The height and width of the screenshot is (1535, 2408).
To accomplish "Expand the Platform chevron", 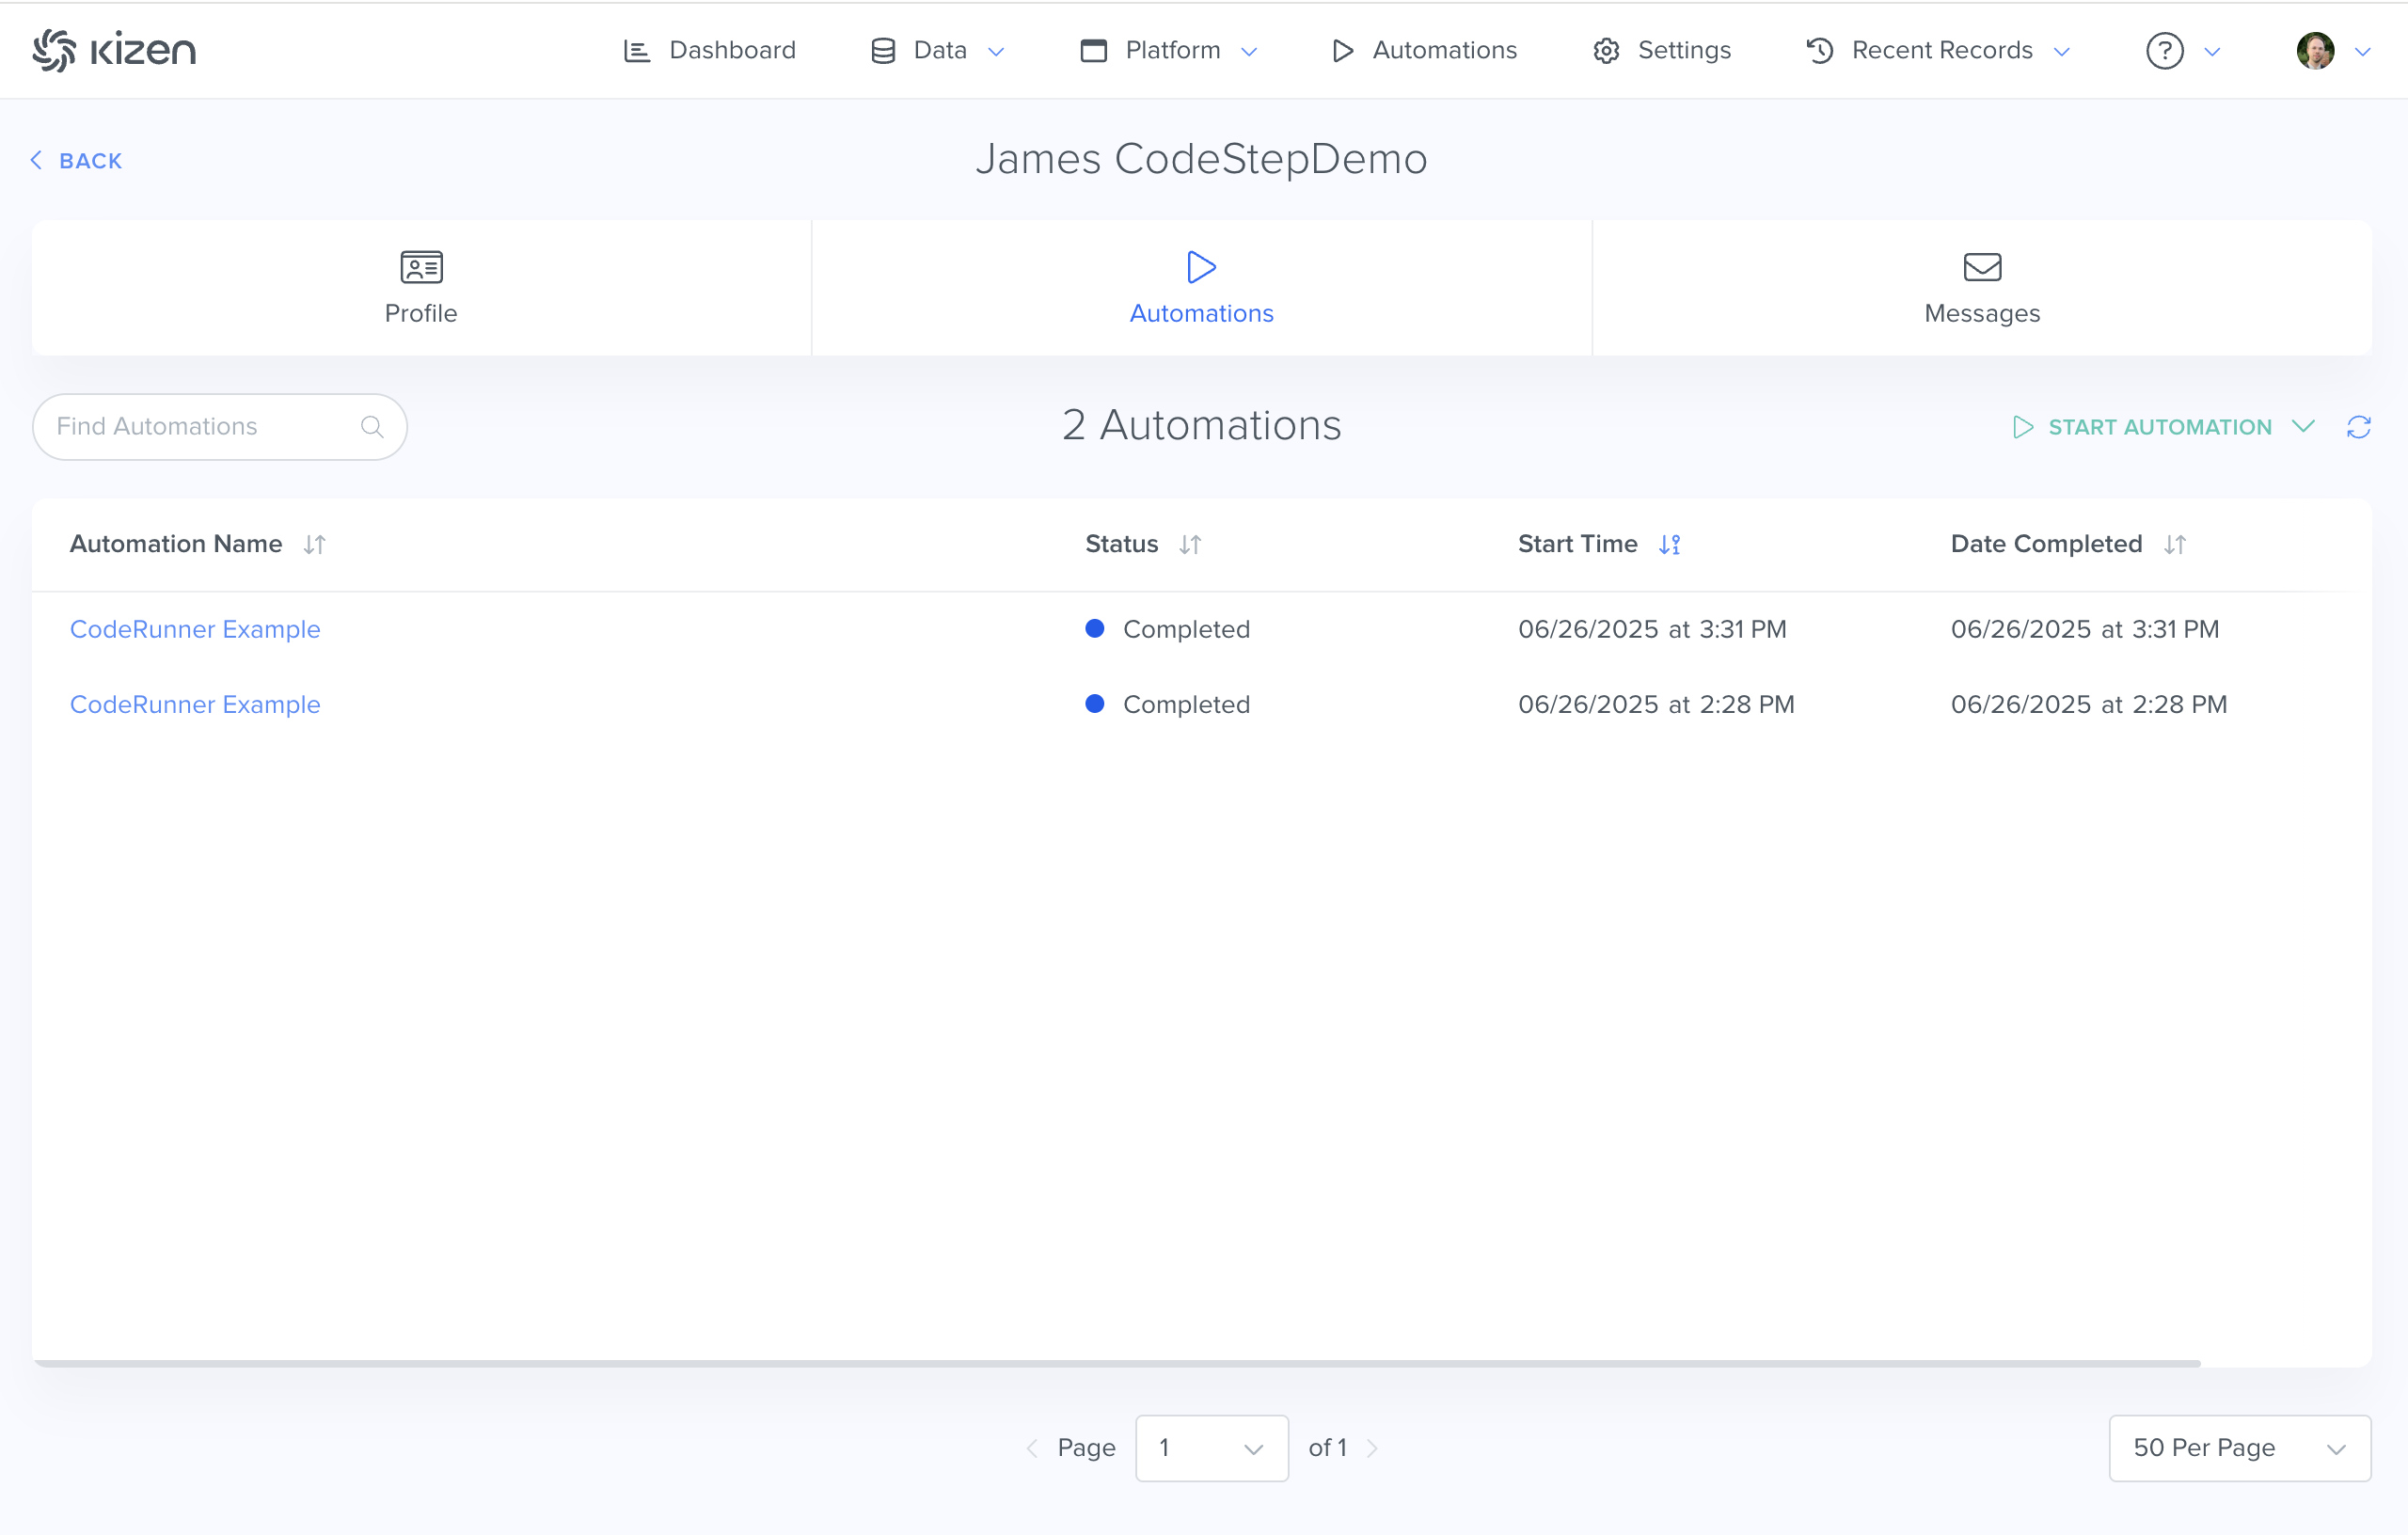I will point(1249,52).
